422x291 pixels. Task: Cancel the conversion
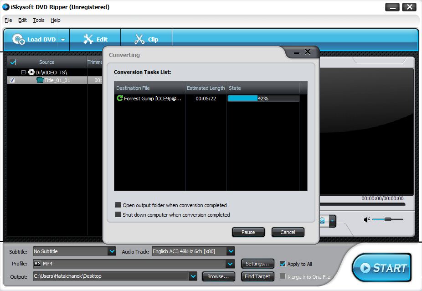tap(288, 232)
